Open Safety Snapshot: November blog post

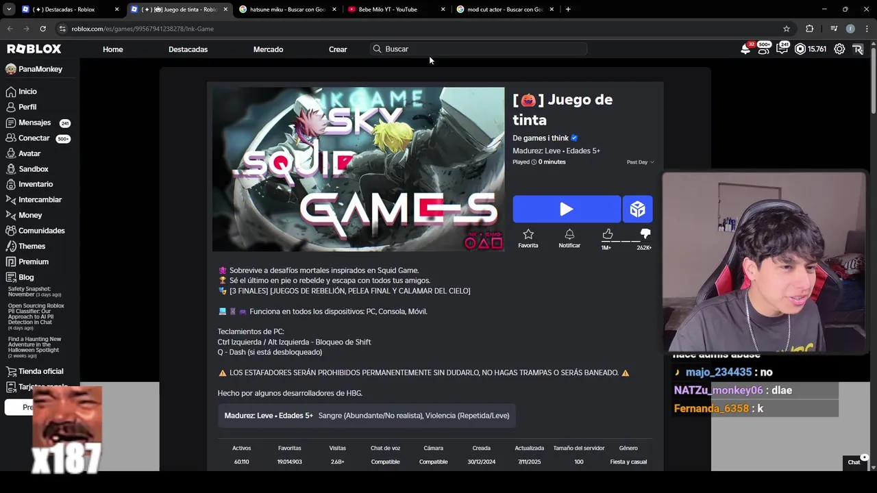pos(35,292)
